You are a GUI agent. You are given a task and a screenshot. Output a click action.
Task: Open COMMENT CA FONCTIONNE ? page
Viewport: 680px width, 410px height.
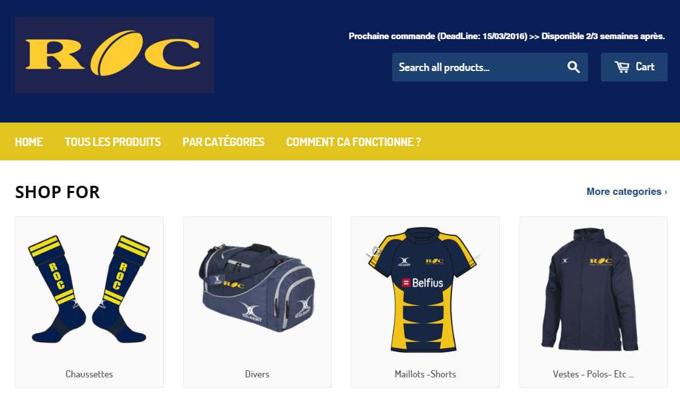click(354, 142)
